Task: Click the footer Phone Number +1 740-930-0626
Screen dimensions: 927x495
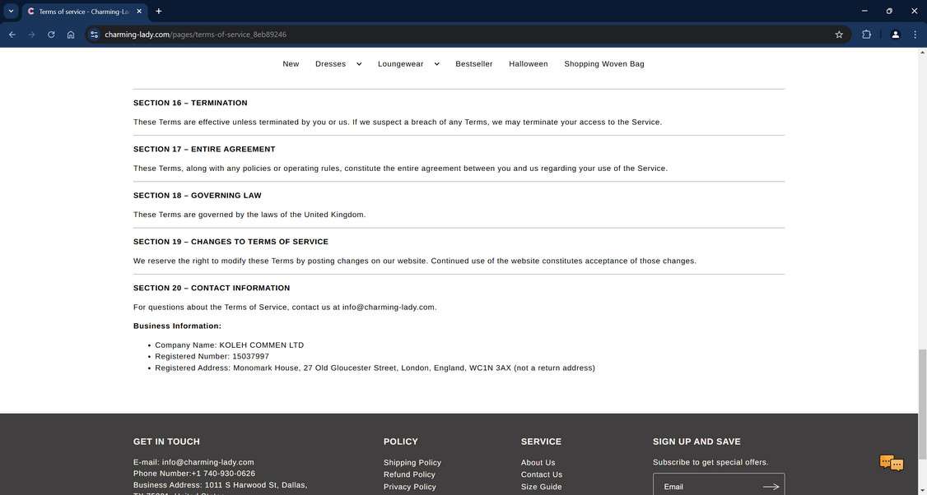Action: tap(194, 474)
